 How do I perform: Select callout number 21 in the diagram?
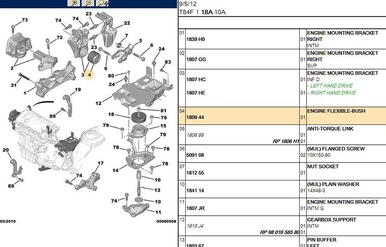(x=14, y=85)
